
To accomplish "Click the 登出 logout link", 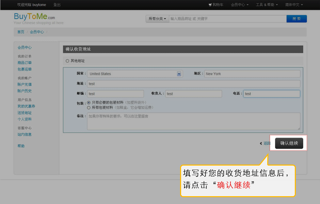I will (x=57, y=5).
